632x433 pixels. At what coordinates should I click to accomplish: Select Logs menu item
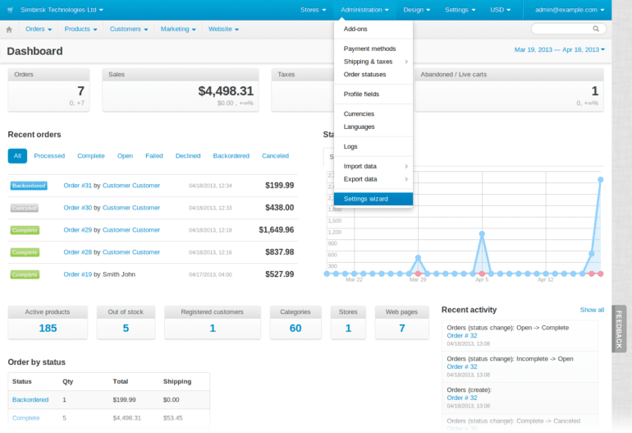click(x=373, y=147)
